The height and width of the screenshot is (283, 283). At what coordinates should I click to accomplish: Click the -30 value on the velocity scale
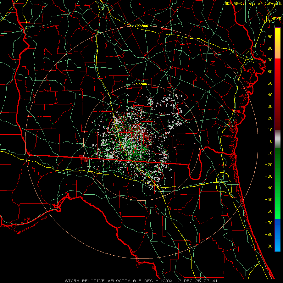pyautogui.click(x=269, y=176)
